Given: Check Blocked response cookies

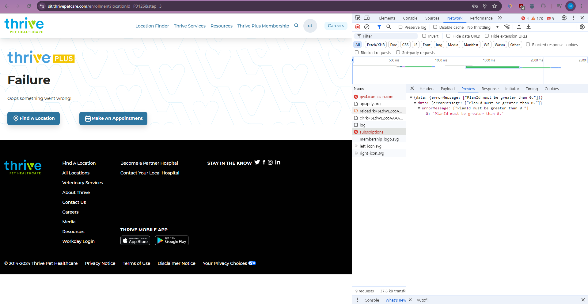Looking at the screenshot, I should (x=528, y=44).
